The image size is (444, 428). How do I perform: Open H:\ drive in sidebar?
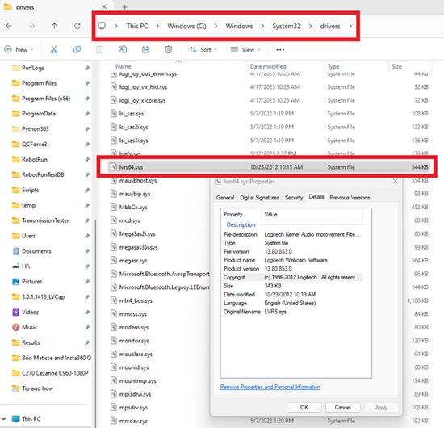26,266
